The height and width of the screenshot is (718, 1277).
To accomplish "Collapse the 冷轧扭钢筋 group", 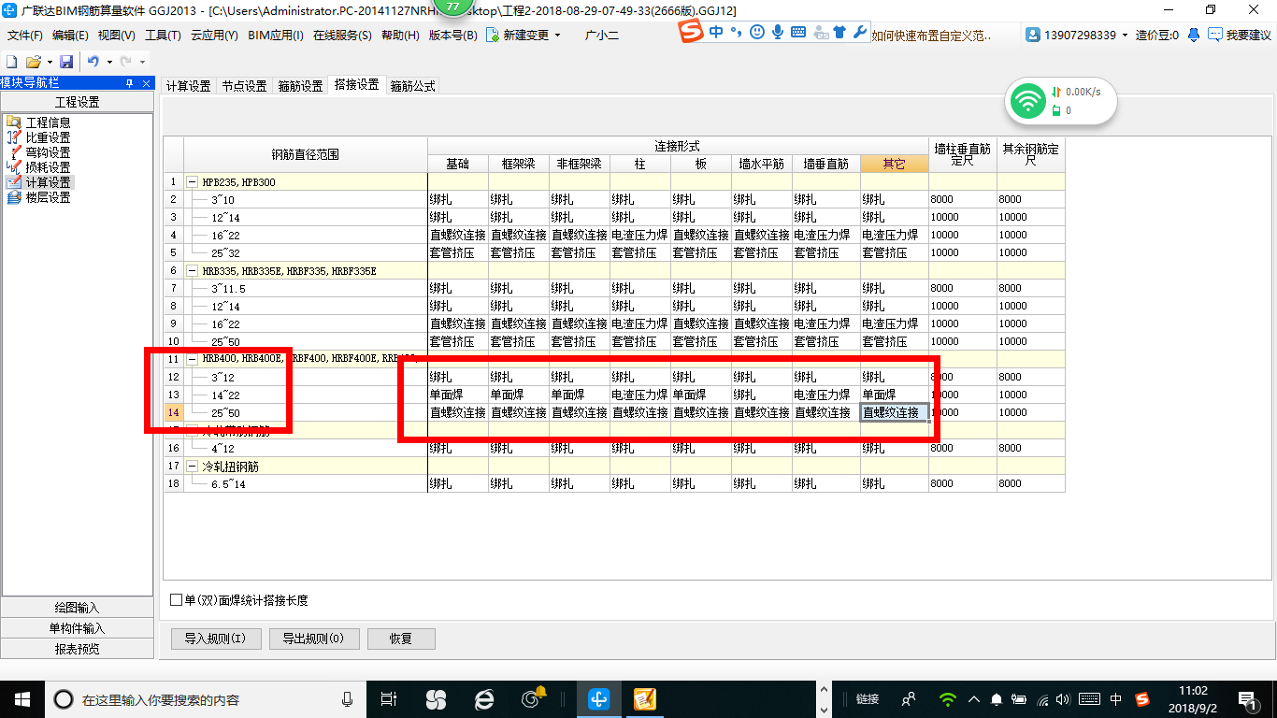I will coord(192,466).
